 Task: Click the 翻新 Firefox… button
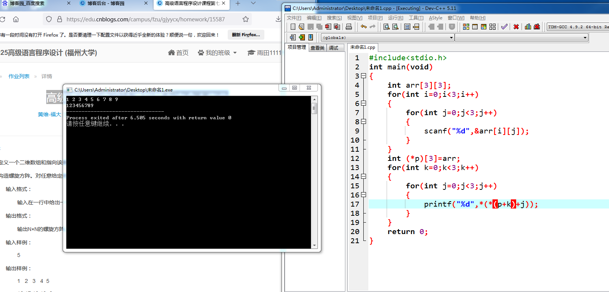246,35
